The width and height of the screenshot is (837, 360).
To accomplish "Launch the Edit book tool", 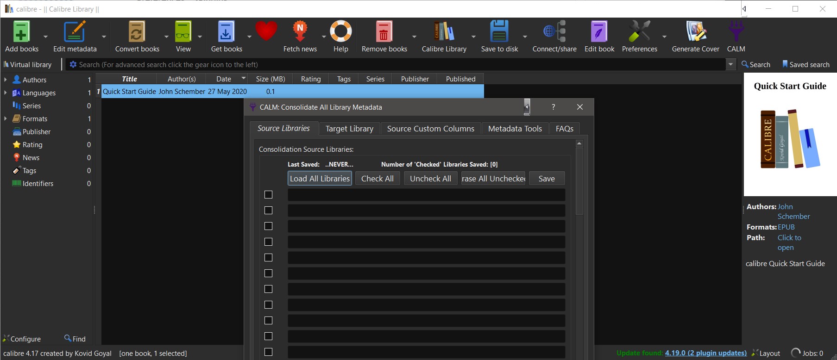I will pos(599,32).
